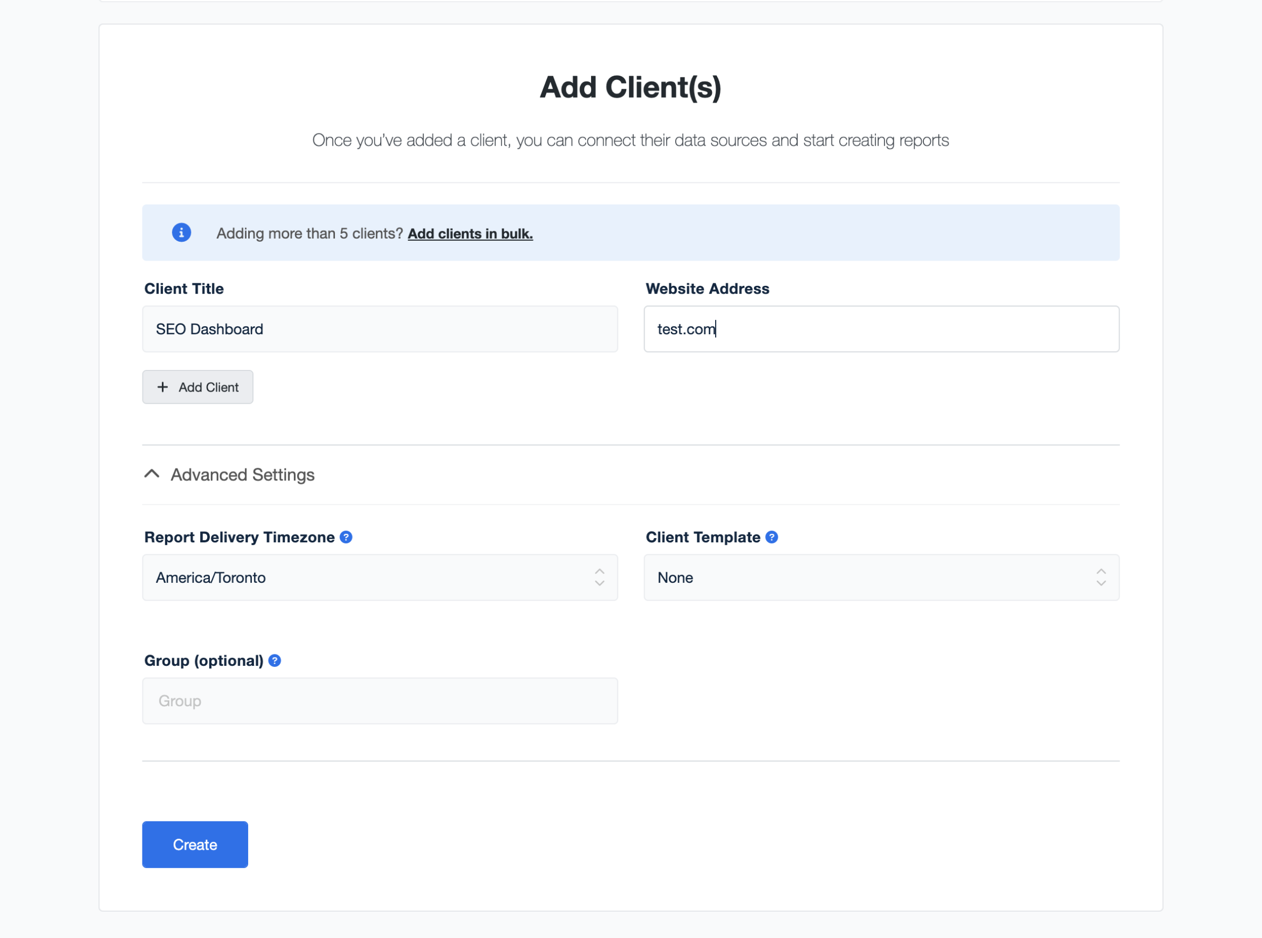The image size is (1262, 938).
Task: Click the empty Group input field
Action: (x=380, y=700)
